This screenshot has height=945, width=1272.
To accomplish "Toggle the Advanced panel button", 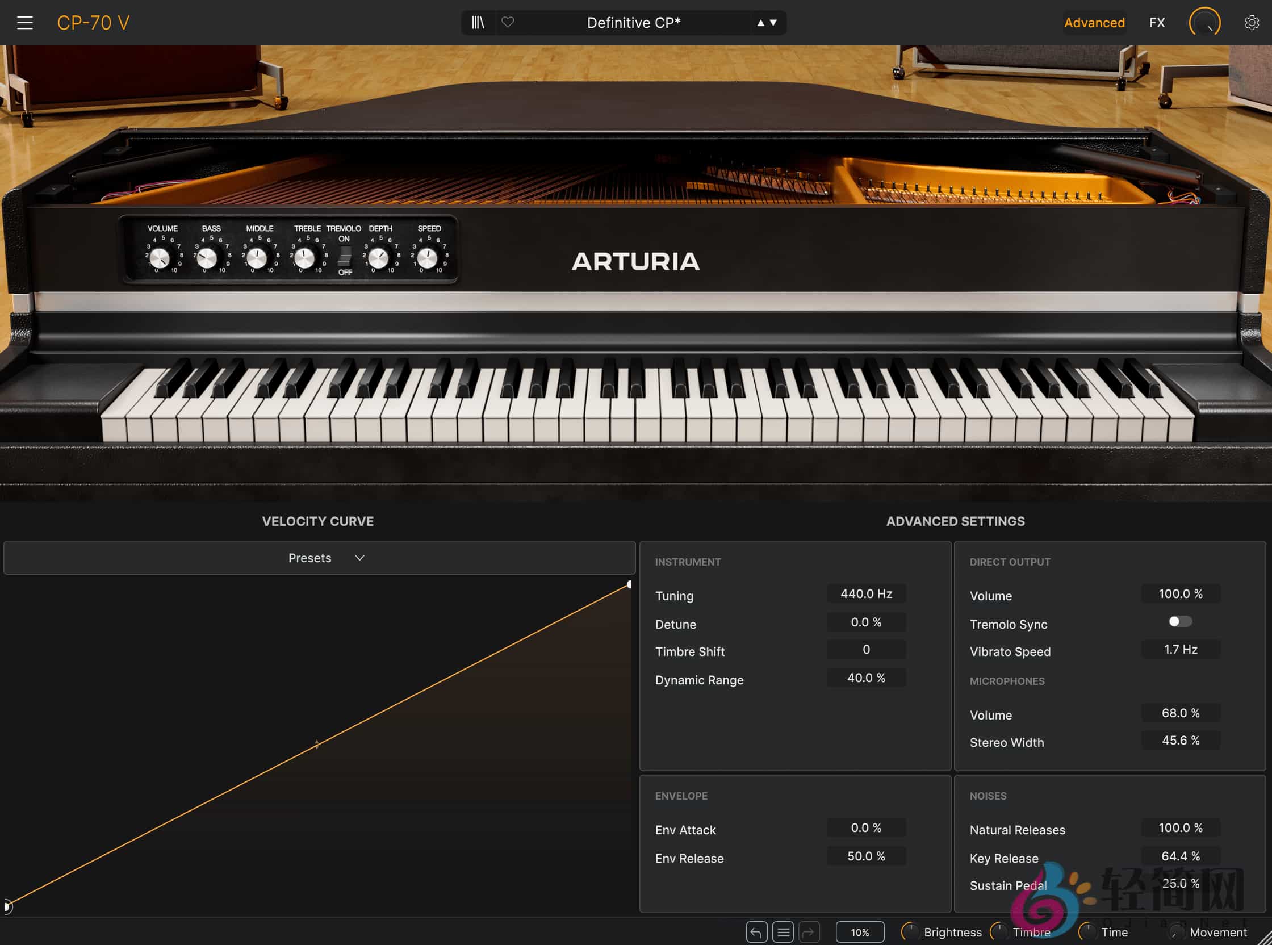I will pos(1094,23).
